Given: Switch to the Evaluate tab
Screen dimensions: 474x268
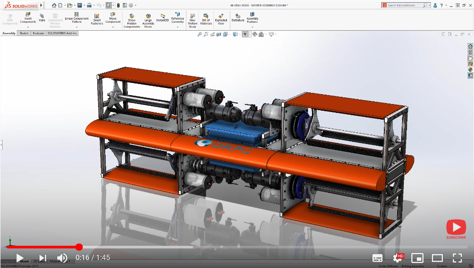Looking at the screenshot, I should tap(39, 33).
